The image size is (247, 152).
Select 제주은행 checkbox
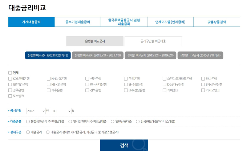pyautogui.click(x=49, y=90)
